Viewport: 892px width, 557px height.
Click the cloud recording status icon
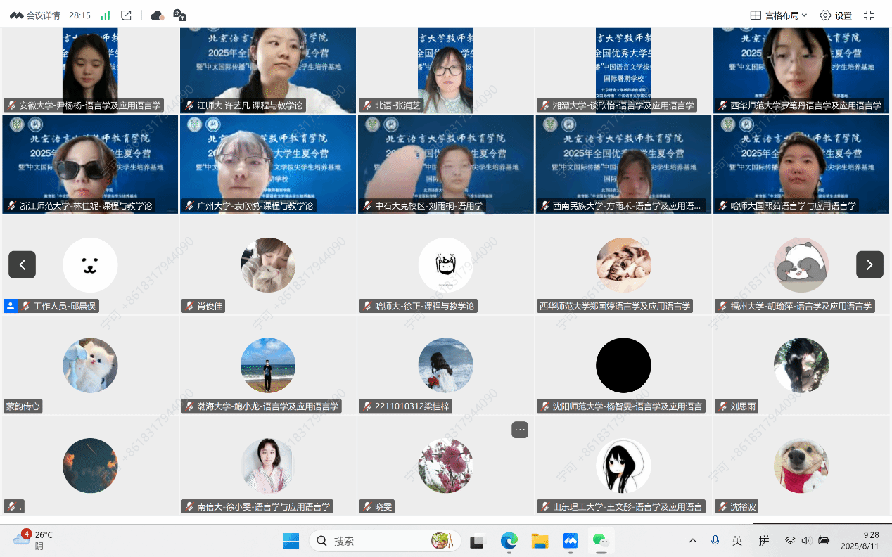158,15
